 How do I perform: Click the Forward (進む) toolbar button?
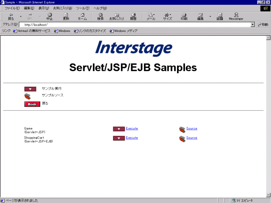coord(30,17)
